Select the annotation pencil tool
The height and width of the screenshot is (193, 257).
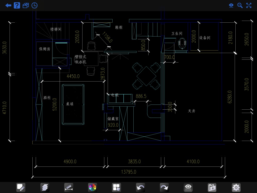coord(21,187)
